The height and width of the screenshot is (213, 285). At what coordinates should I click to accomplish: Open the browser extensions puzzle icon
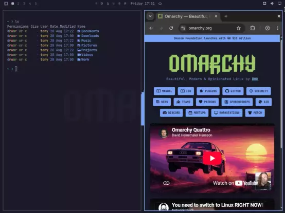point(253,28)
